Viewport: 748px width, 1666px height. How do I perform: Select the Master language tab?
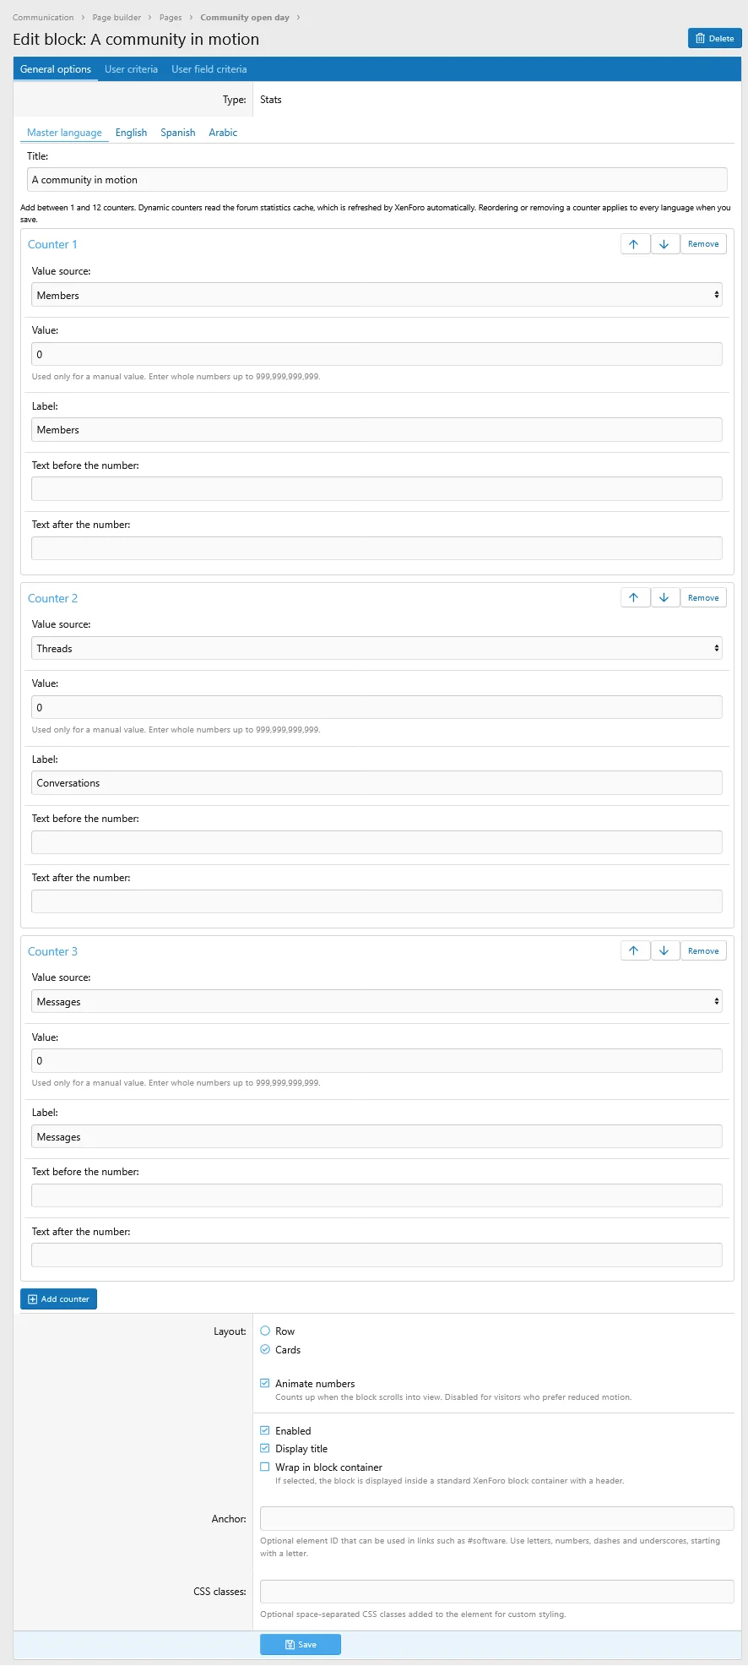pos(64,133)
